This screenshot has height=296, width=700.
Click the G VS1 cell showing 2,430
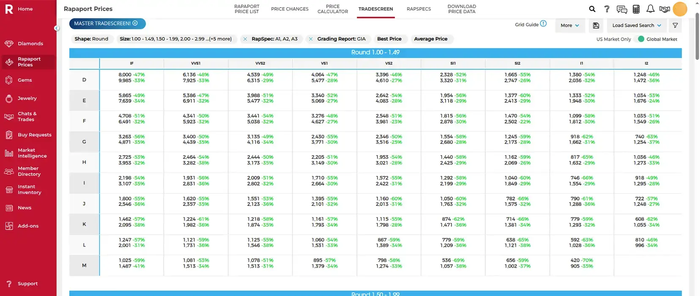[x=324, y=140]
